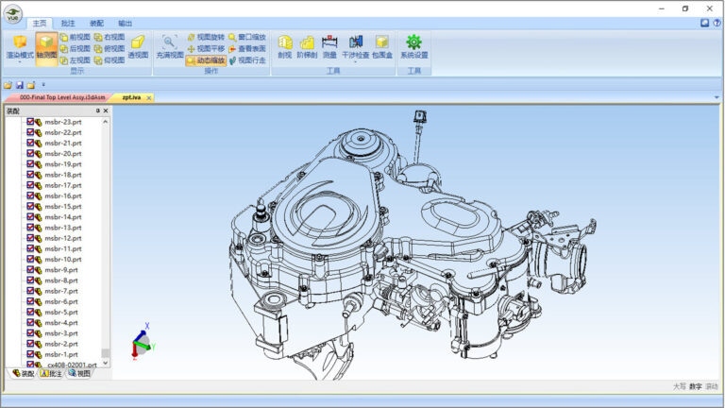Pin the 装配 panel with pushpin
This screenshot has width=725, height=408.
(x=97, y=111)
